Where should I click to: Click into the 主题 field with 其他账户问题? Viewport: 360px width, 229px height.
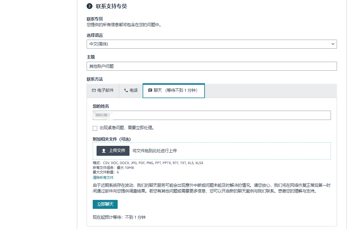point(212,66)
